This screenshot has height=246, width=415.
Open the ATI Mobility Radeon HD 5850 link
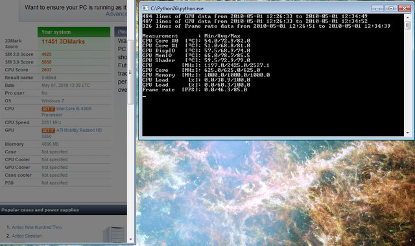point(71,133)
